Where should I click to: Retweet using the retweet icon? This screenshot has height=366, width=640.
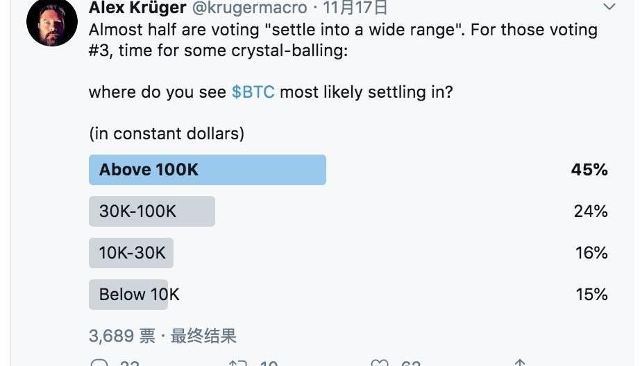[238, 363]
